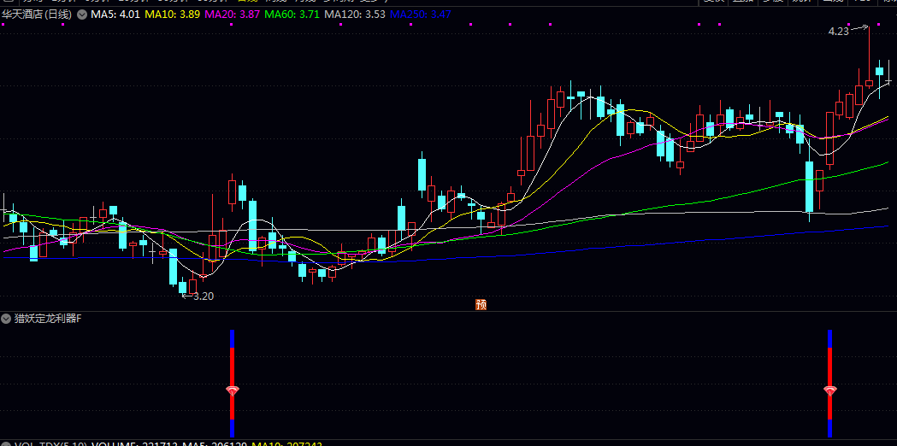Select the green MA60: 3.71 label
The height and width of the screenshot is (446, 897).
(292, 15)
